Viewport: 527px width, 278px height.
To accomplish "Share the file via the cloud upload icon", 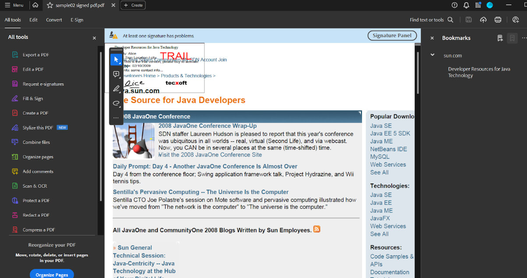I will (x=483, y=20).
